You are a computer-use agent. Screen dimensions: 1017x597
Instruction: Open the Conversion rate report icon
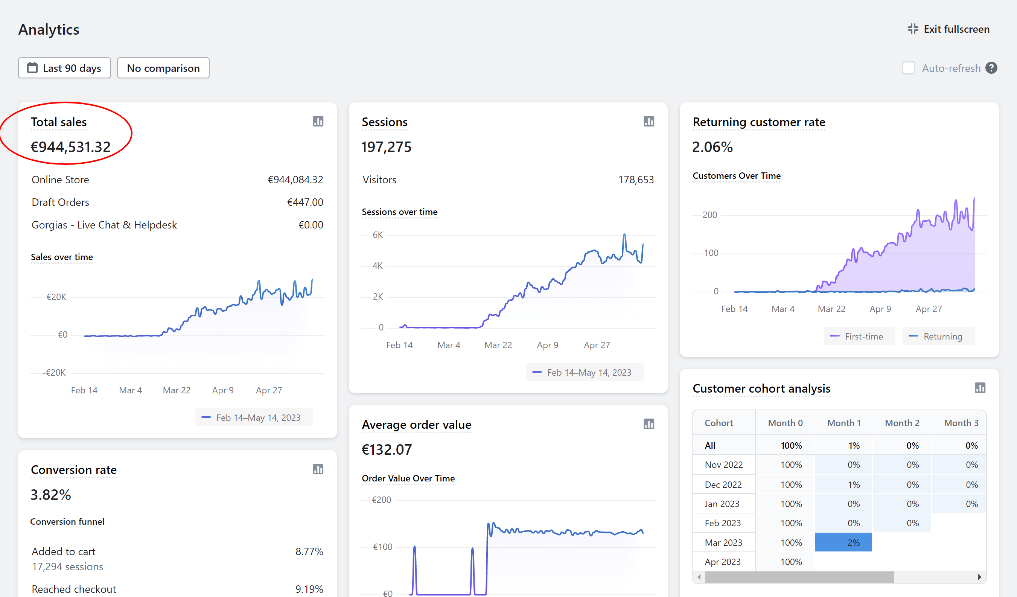point(318,469)
